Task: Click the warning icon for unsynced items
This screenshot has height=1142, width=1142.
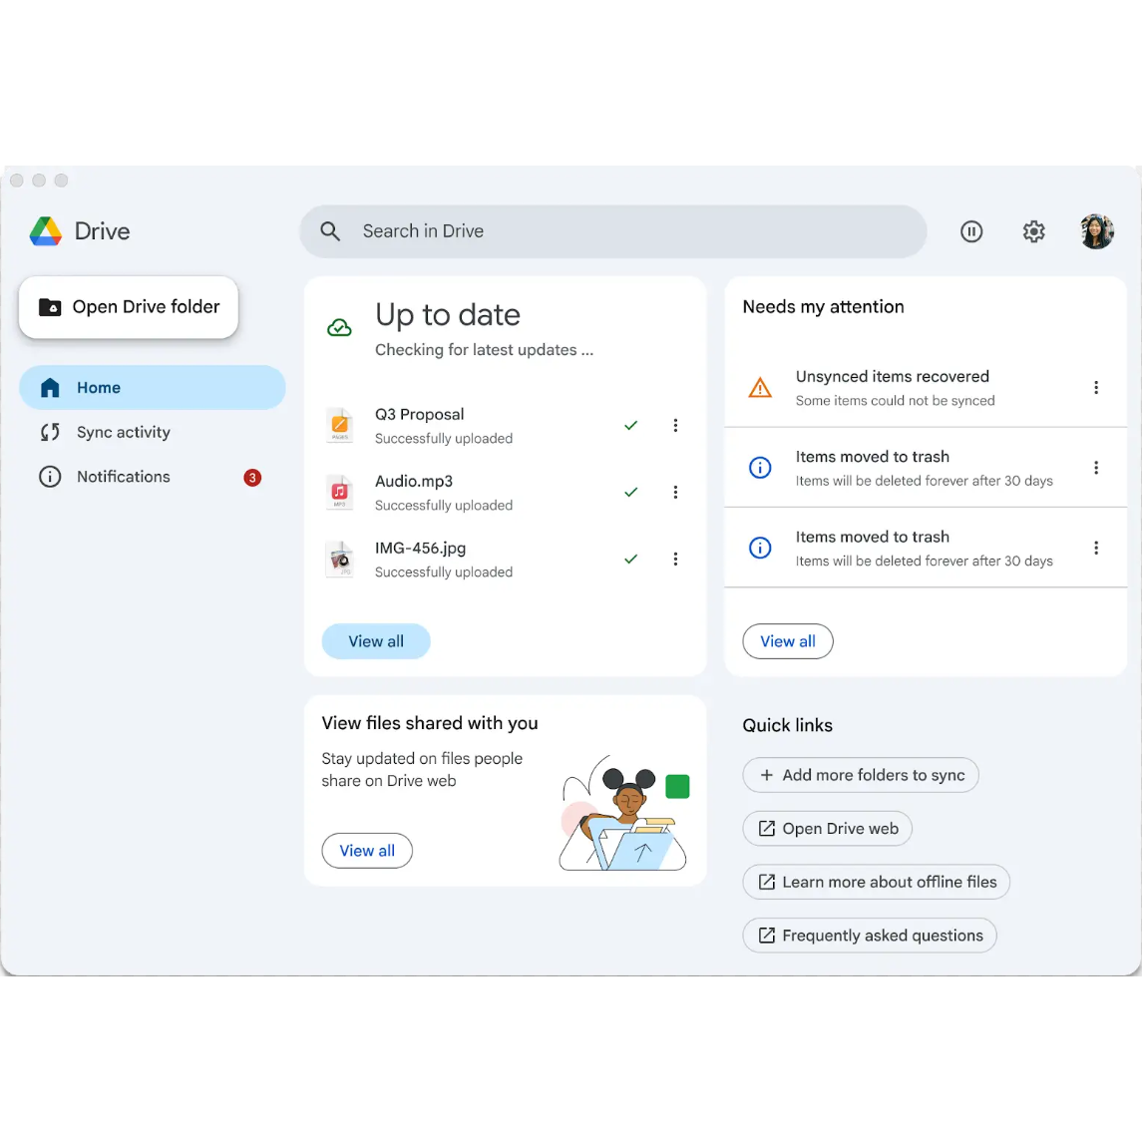Action: coord(760,388)
